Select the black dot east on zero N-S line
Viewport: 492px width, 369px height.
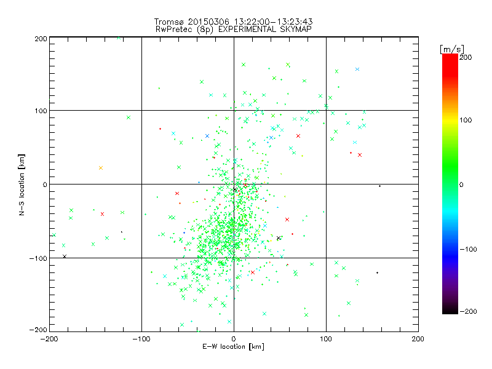tap(379, 186)
